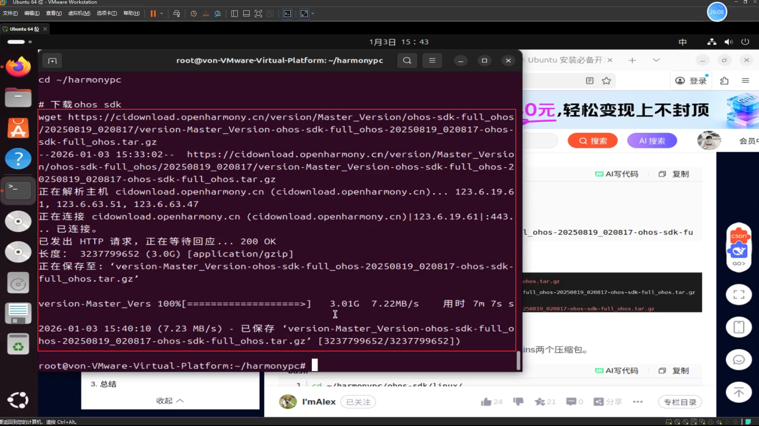Like the article with the thumbs up

pyautogui.click(x=486, y=401)
